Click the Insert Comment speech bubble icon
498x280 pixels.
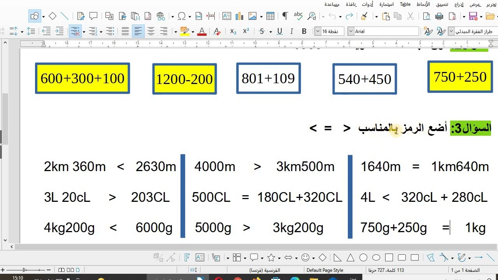pos(93,16)
